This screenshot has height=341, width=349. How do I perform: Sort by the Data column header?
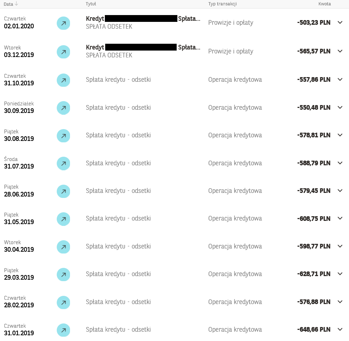11,4
